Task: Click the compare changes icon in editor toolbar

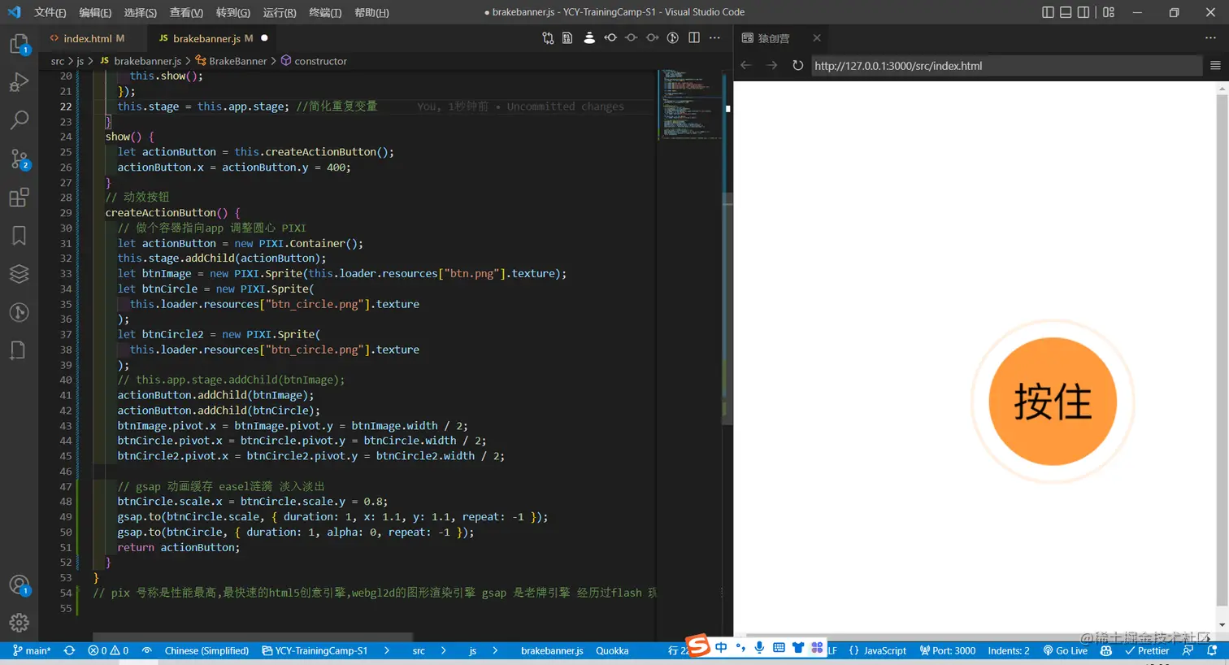Action: click(548, 38)
